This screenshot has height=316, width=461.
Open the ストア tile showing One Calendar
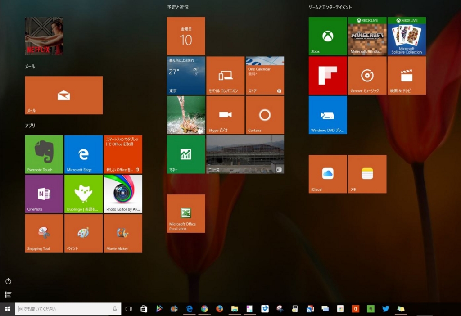coord(265,76)
